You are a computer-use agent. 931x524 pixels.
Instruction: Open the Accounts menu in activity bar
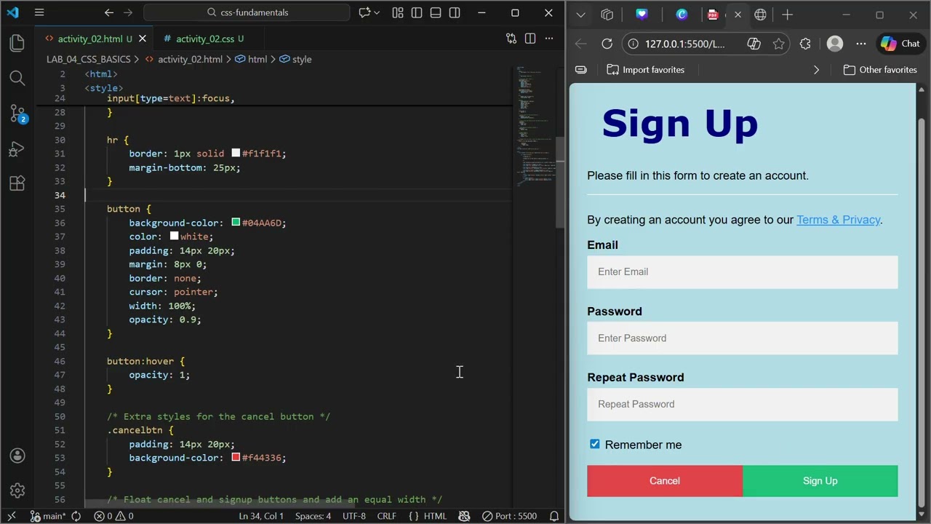tap(17, 456)
